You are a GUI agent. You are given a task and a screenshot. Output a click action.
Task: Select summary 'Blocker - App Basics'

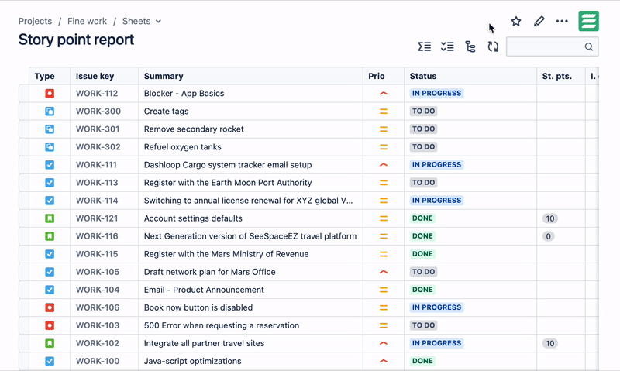184,94
